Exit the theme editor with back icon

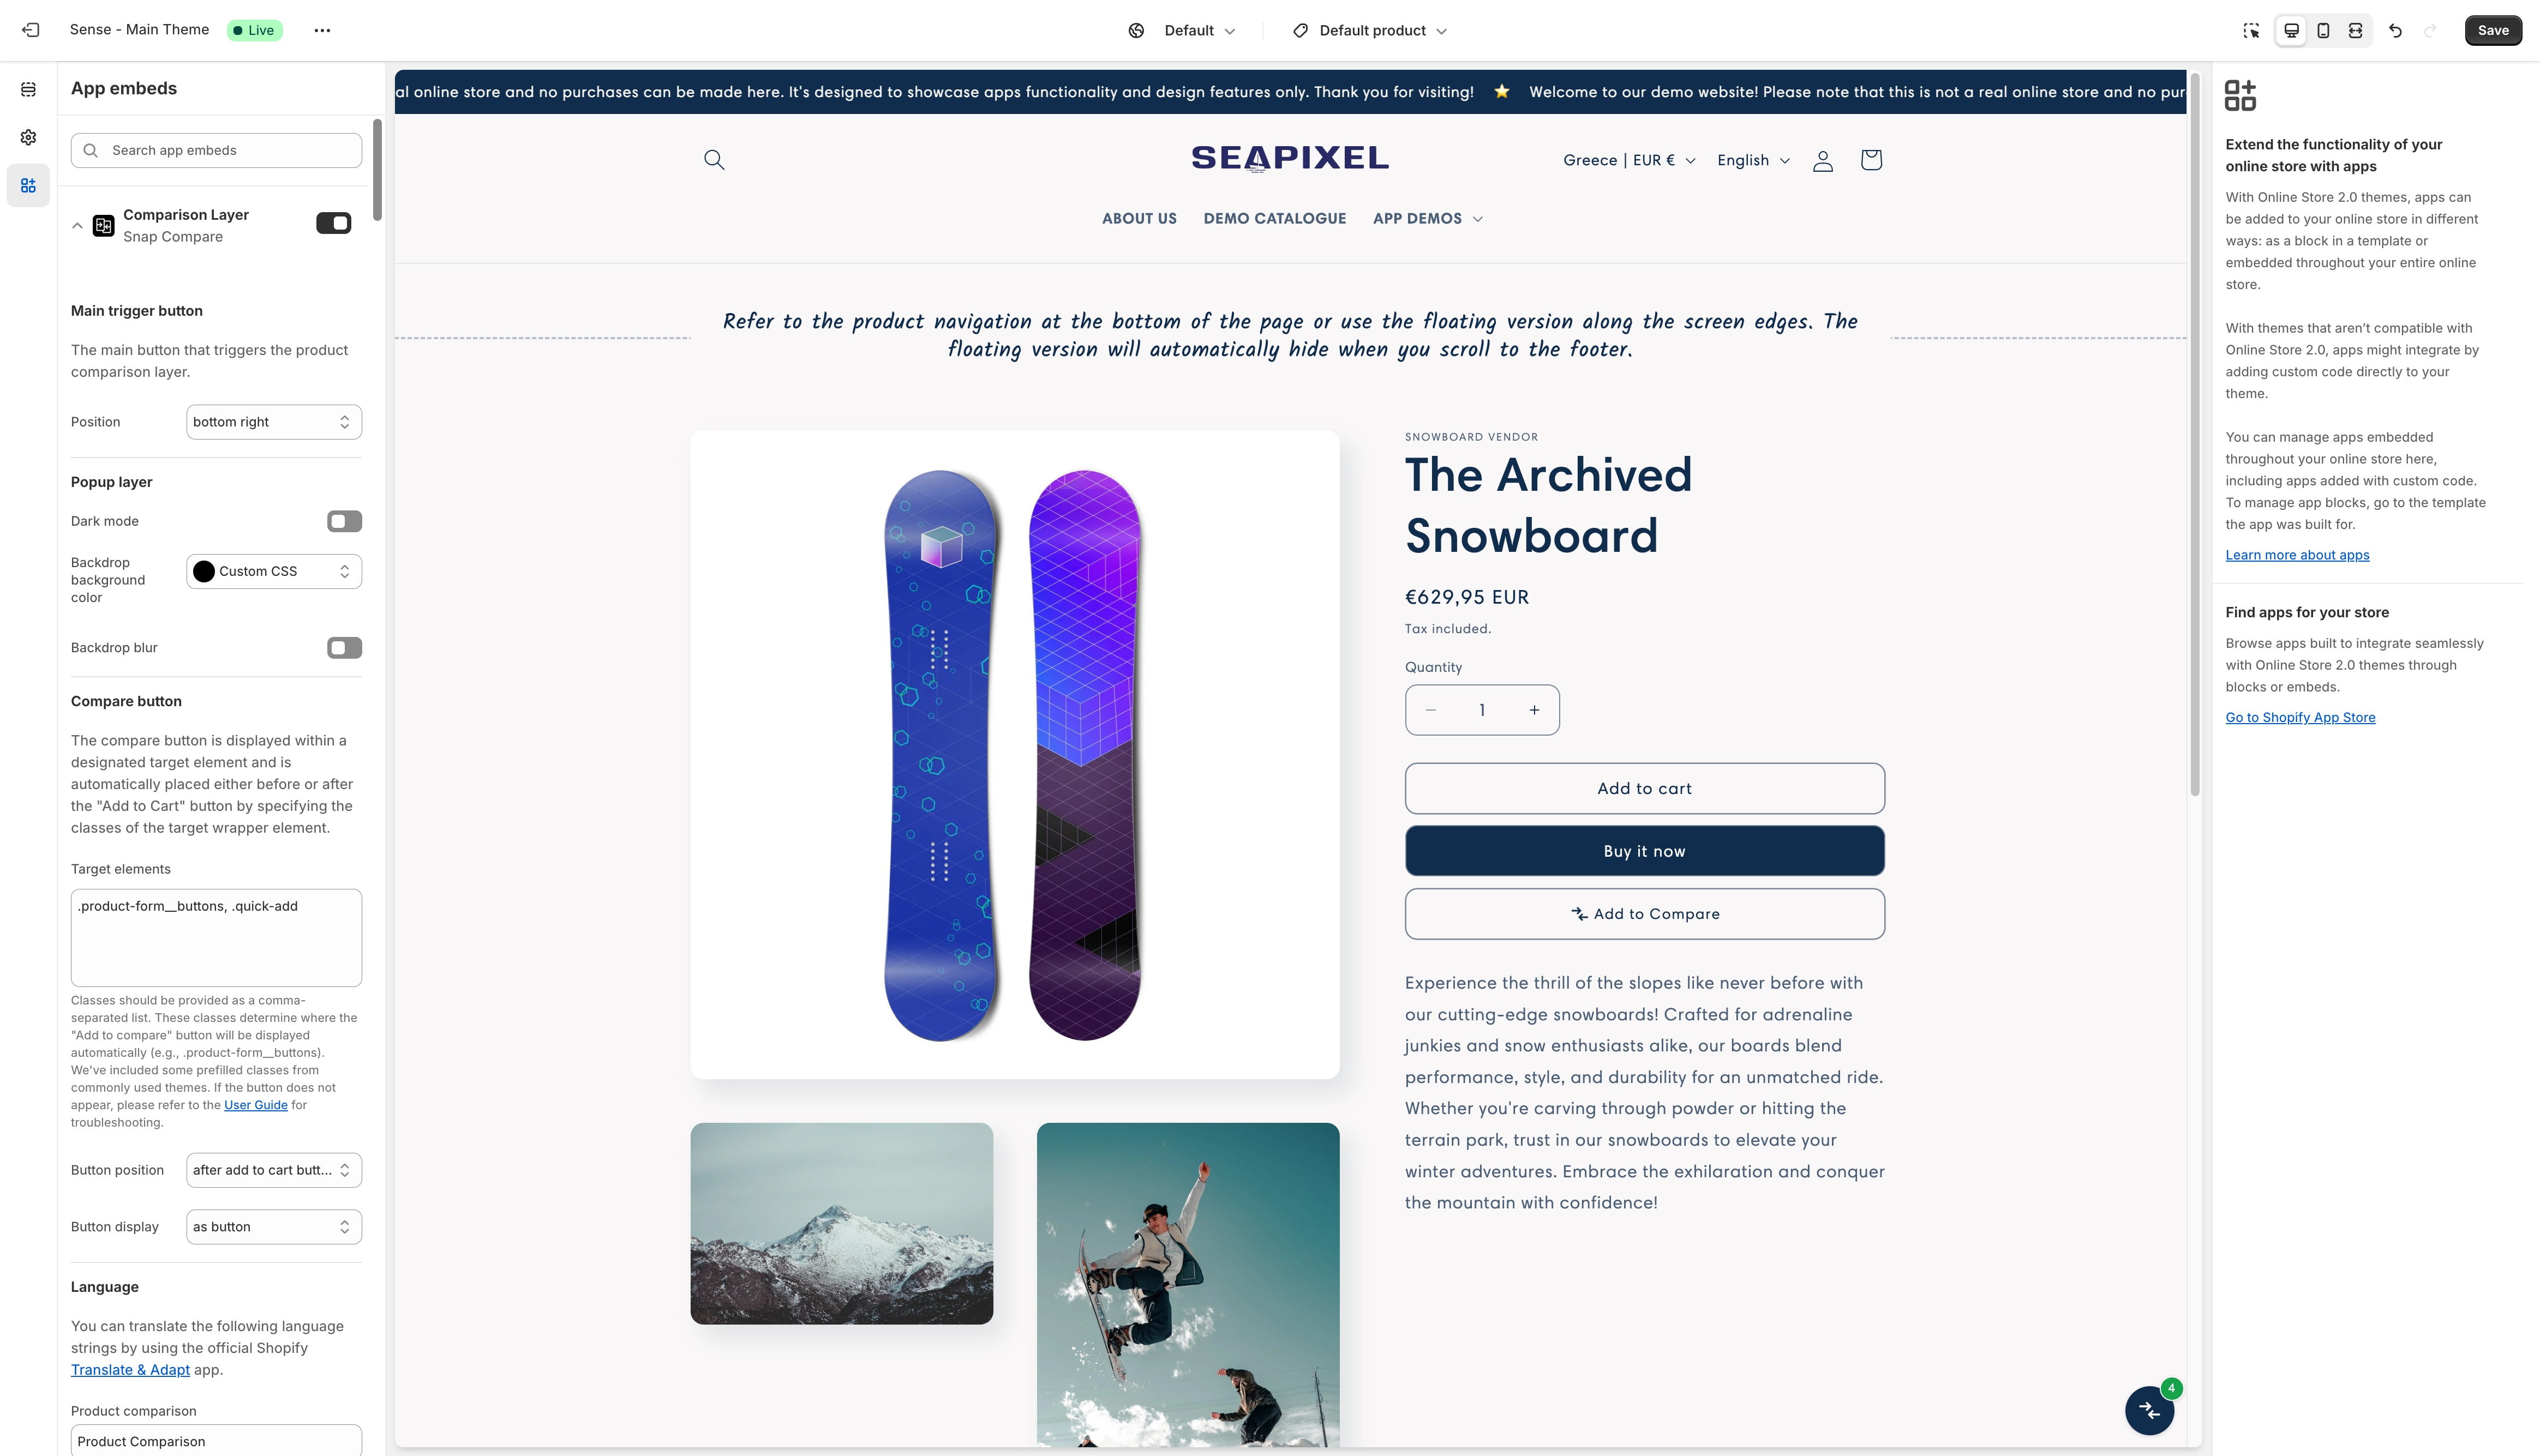pos(31,30)
